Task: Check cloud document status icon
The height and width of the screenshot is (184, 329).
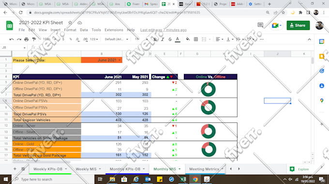Action: coord(79,23)
